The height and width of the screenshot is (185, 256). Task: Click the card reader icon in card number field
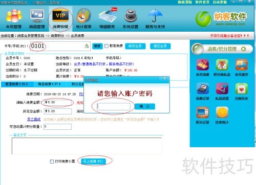[87, 46]
